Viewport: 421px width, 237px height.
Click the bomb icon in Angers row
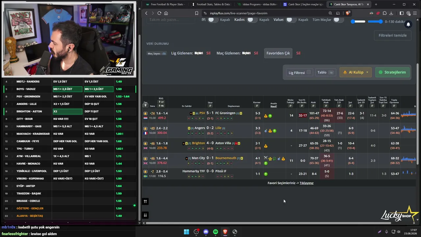click(266, 131)
